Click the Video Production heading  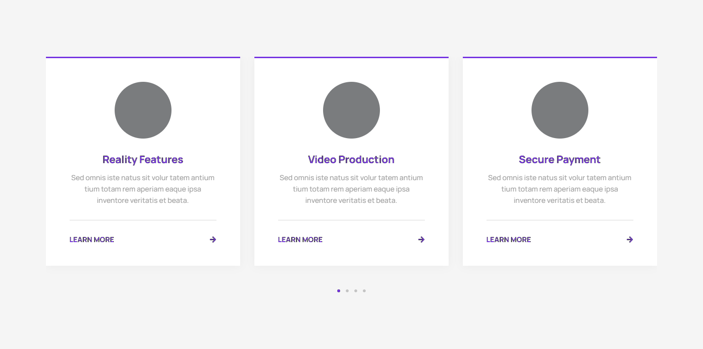click(x=351, y=160)
